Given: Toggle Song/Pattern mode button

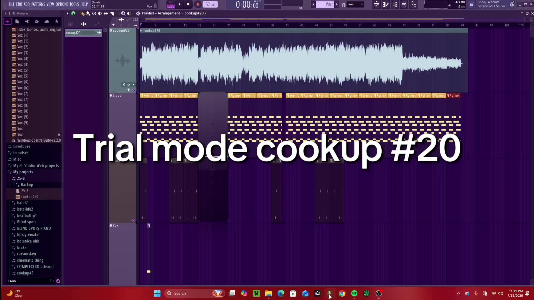Looking at the screenshot, I should point(170,4).
